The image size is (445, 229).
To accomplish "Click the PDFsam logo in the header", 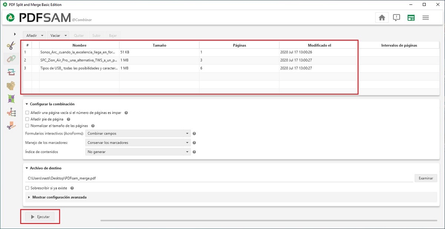I will point(39,17).
